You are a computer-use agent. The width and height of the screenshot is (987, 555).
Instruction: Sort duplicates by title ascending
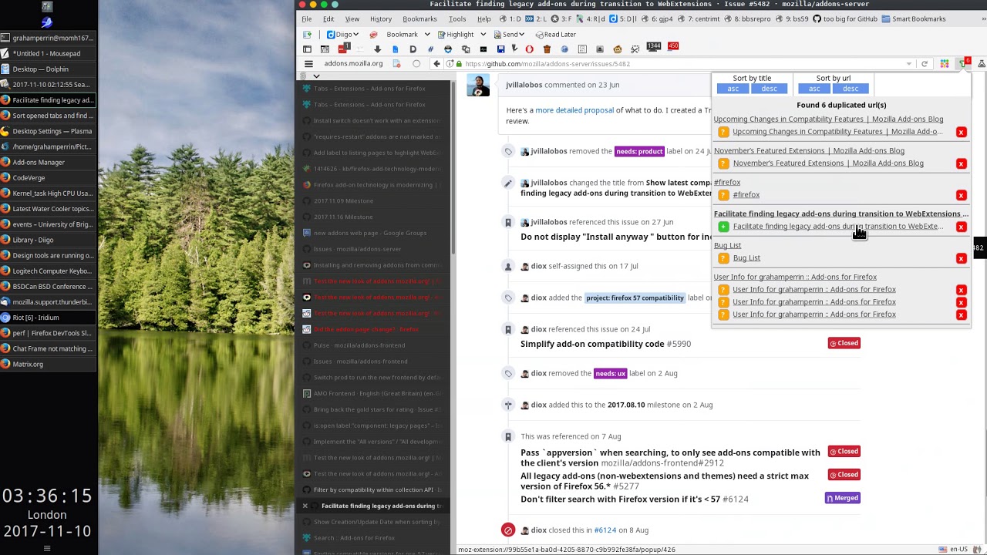(x=733, y=89)
